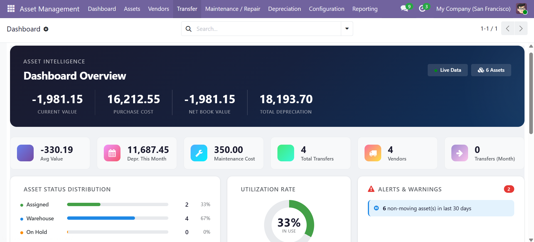
Task: Click the Dashboard settings gear icon
Action: pos(46,29)
